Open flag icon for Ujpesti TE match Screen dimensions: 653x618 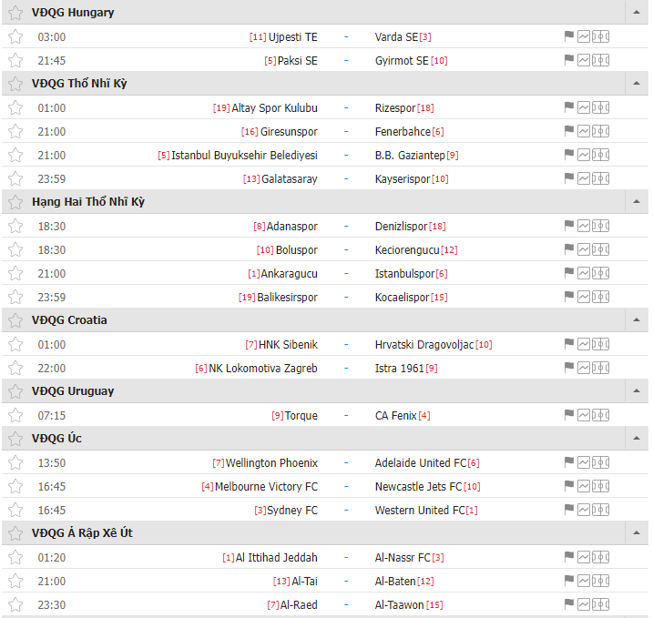click(568, 36)
